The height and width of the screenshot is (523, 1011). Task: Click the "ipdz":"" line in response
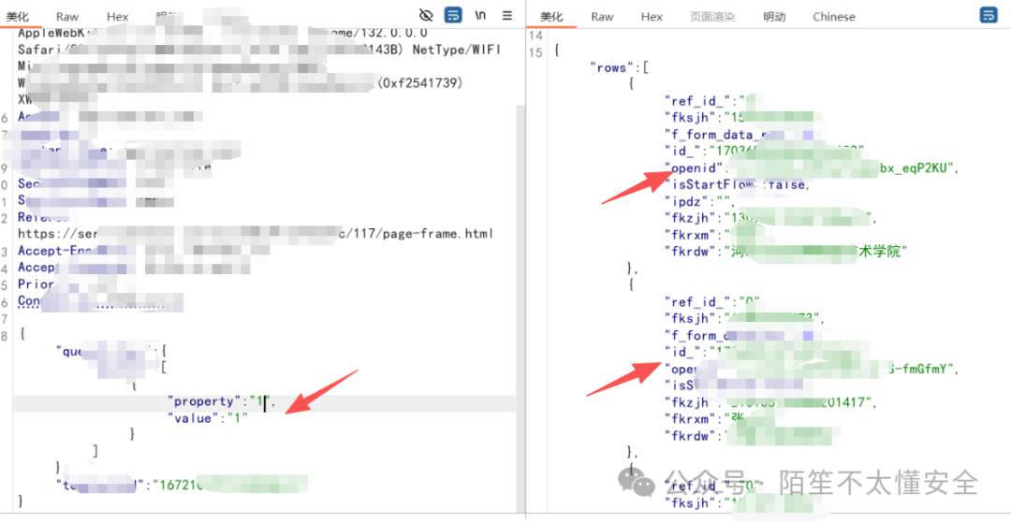coord(697,201)
